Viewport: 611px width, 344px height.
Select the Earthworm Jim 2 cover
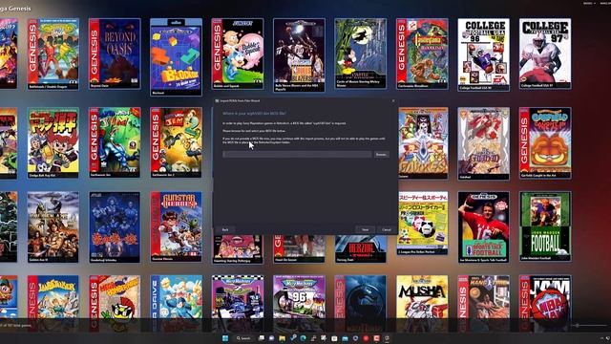[176, 142]
